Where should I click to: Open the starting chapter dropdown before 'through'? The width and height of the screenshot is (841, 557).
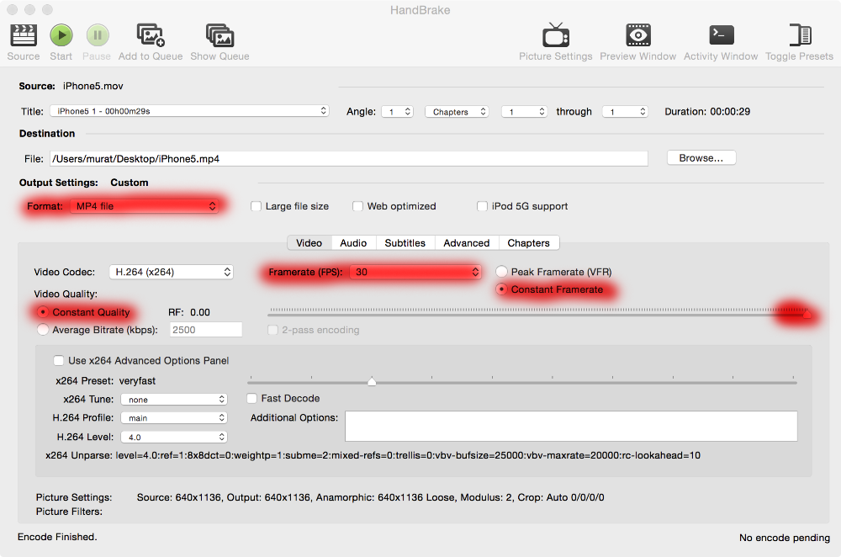pos(524,112)
